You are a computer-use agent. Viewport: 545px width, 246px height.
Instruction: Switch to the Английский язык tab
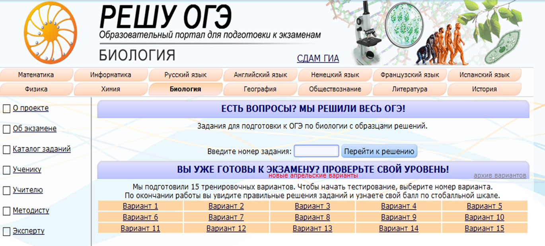(x=260, y=75)
